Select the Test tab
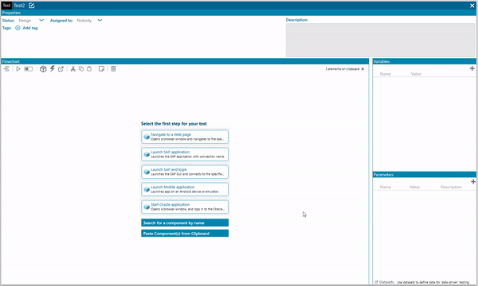The image size is (478, 286). click(6, 6)
